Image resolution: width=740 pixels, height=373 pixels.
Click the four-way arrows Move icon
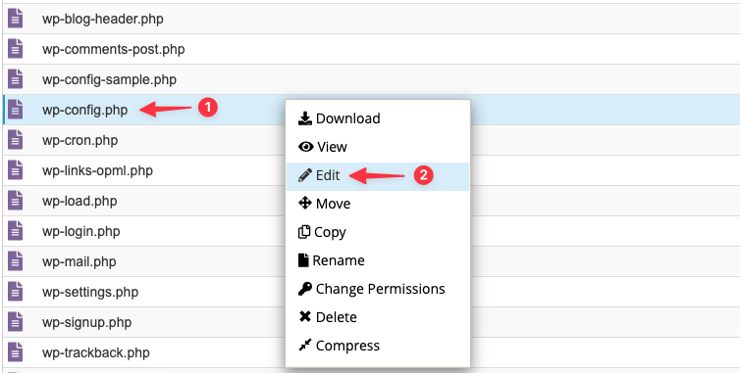point(305,204)
